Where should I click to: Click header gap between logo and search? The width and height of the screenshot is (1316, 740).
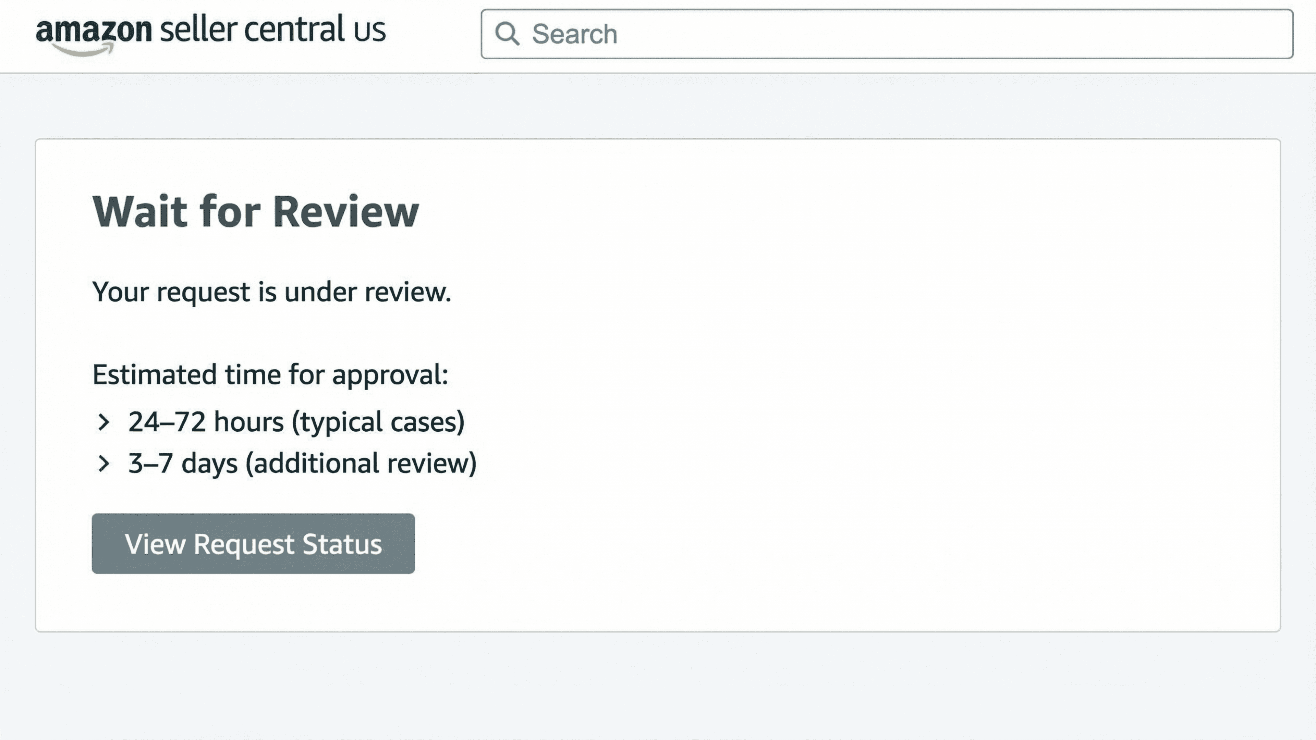[433, 34]
